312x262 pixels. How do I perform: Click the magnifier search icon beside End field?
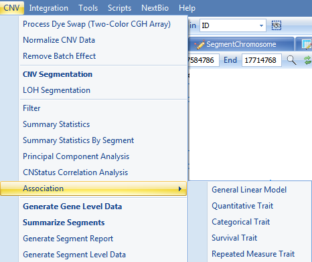(291, 60)
